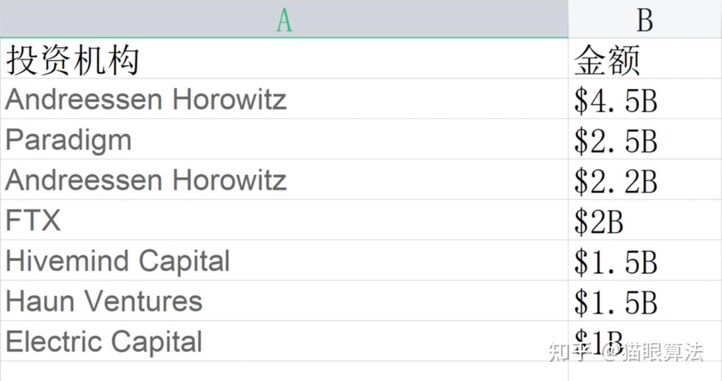The width and height of the screenshot is (722, 381).
Task: Click the empty cell below Electric Capital
Action: coord(284,371)
